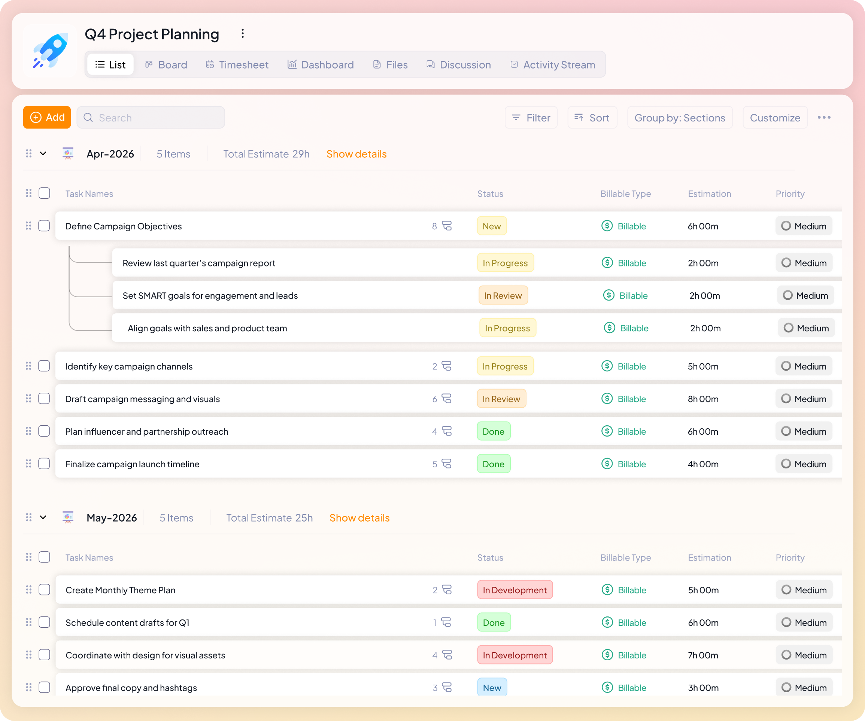Image resolution: width=865 pixels, height=721 pixels.
Task: Click drag handle for Create Monthly Theme Plan
Action: [28, 590]
